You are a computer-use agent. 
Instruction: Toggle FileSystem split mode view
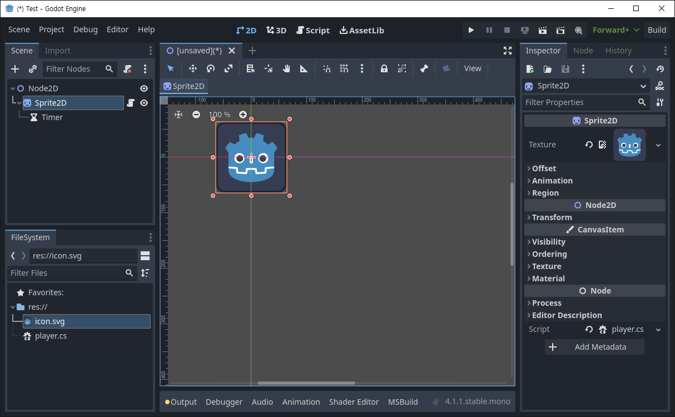[x=145, y=256]
